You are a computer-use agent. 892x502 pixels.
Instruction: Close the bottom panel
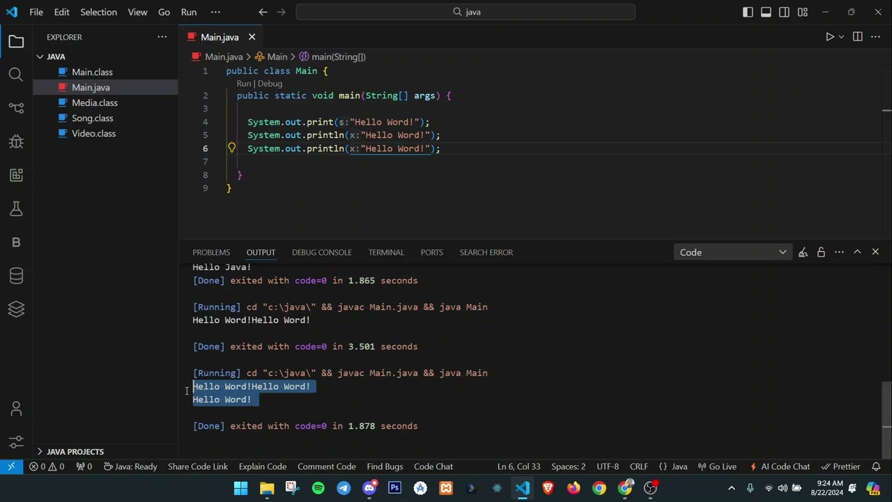[875, 252]
